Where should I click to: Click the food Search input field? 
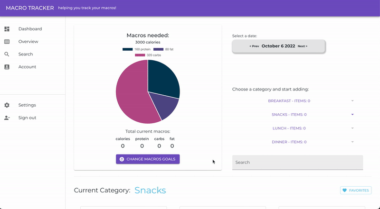pos(298,163)
